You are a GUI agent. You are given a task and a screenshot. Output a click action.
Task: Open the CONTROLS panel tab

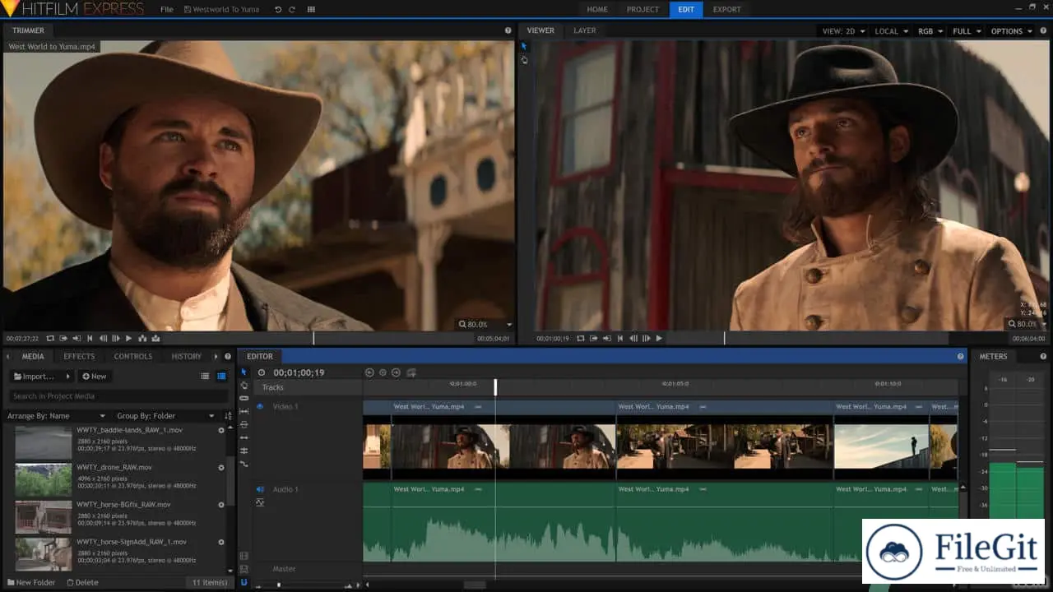point(133,356)
